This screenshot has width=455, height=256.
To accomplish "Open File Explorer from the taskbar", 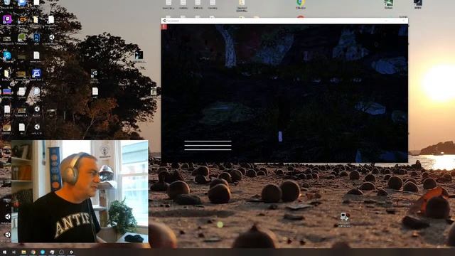I will pyautogui.click(x=23, y=252).
